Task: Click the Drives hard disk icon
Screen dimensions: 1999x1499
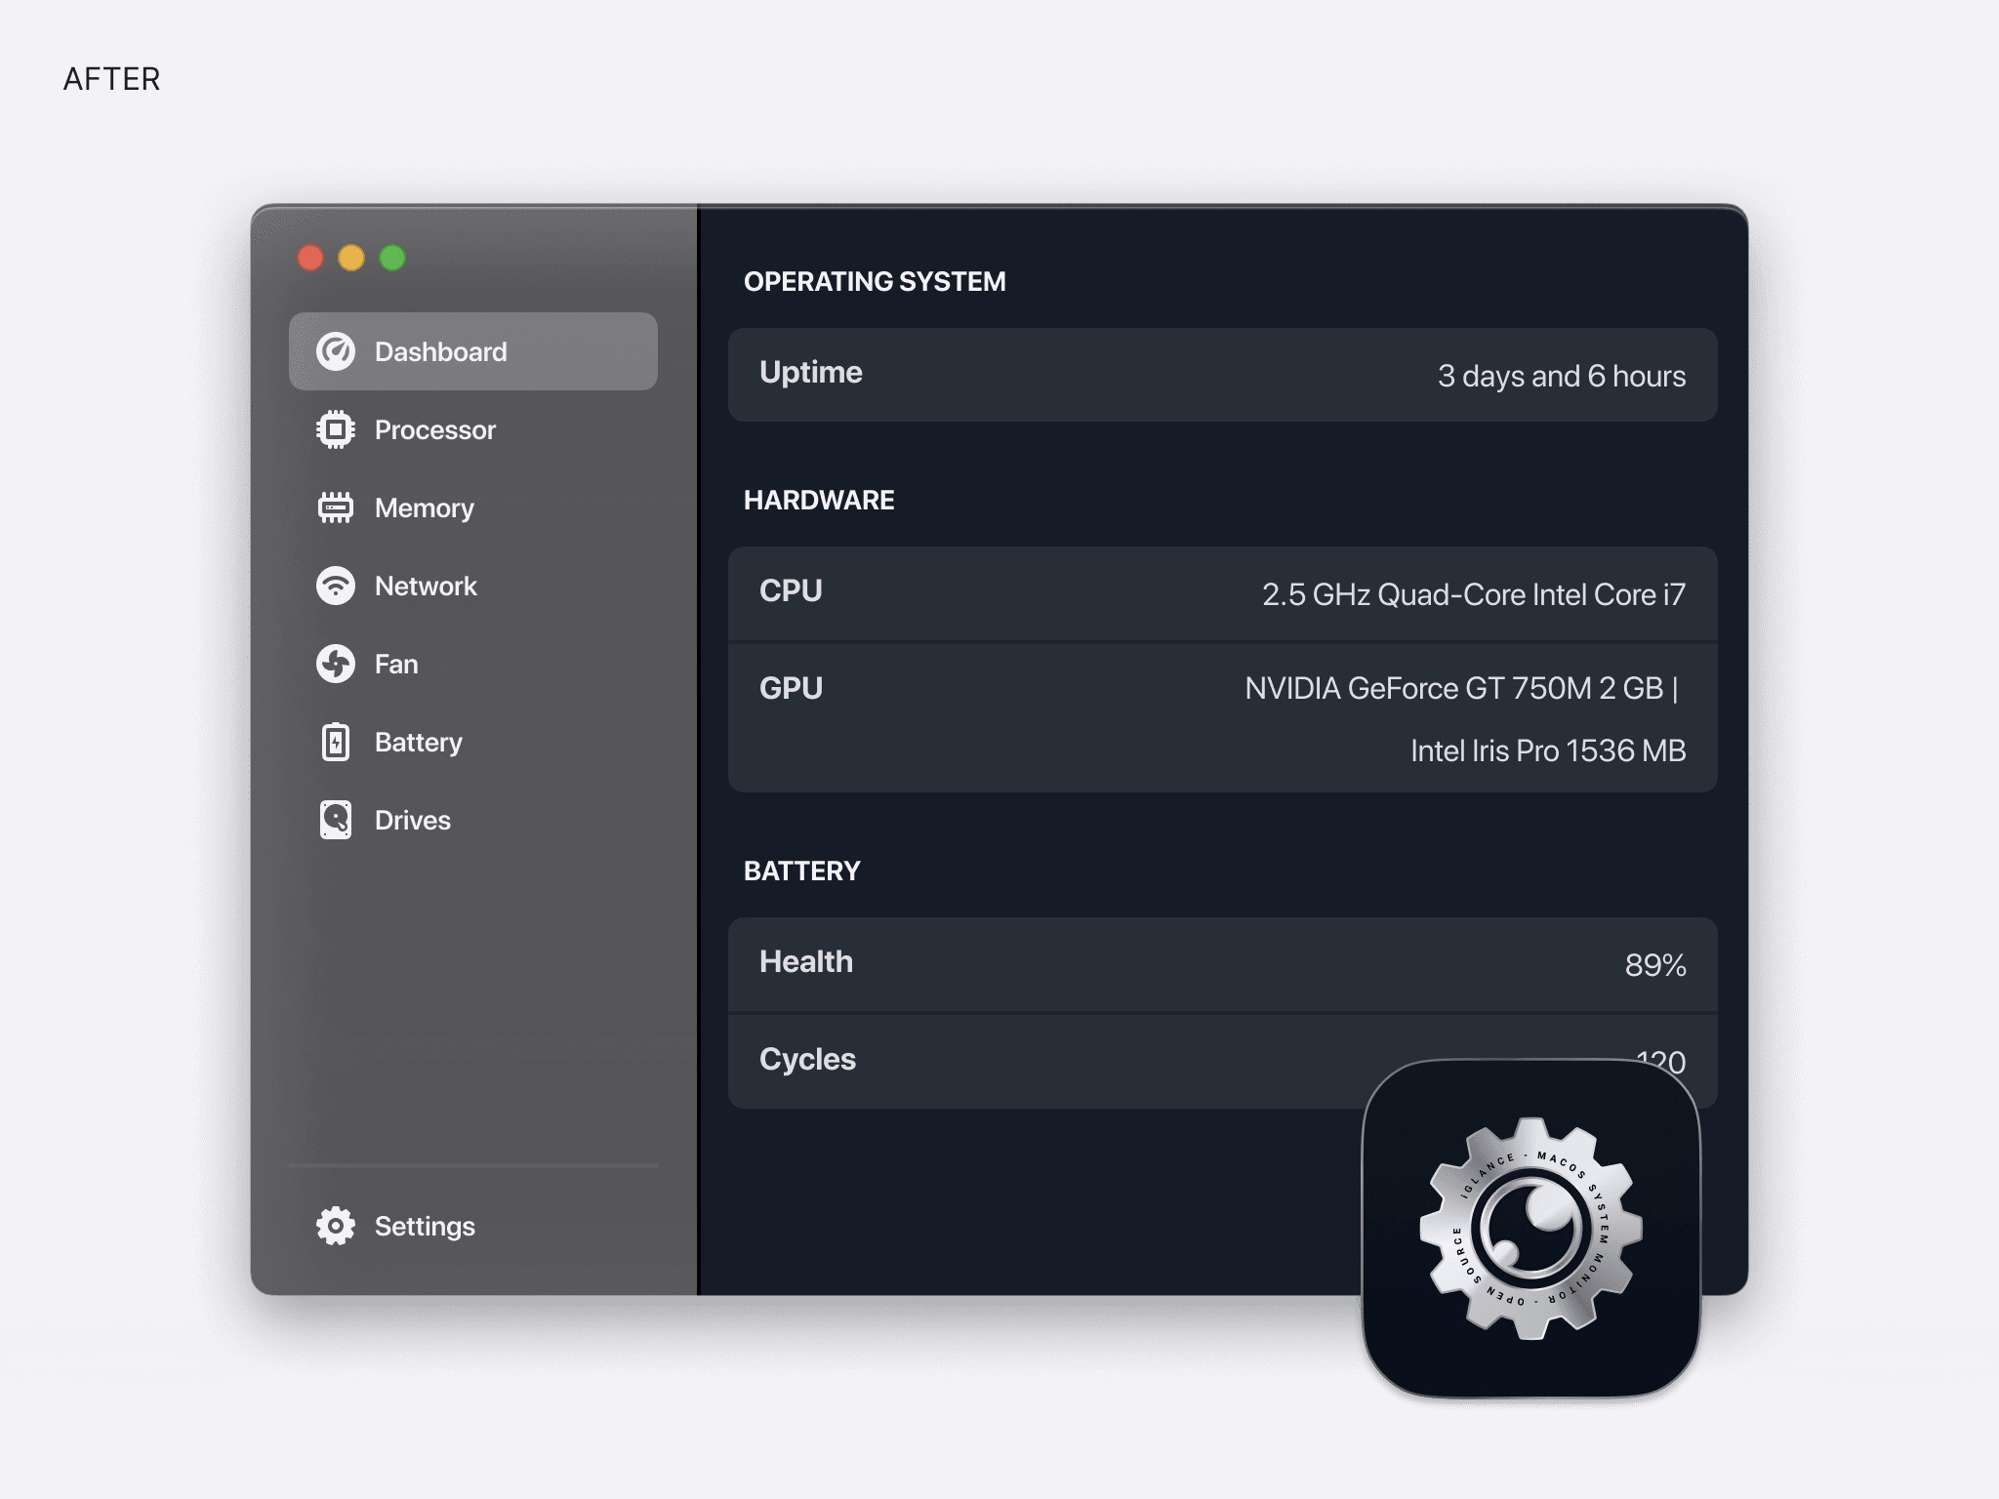Action: (x=336, y=820)
